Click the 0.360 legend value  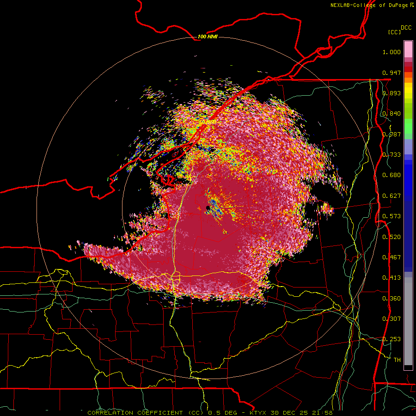392,299
